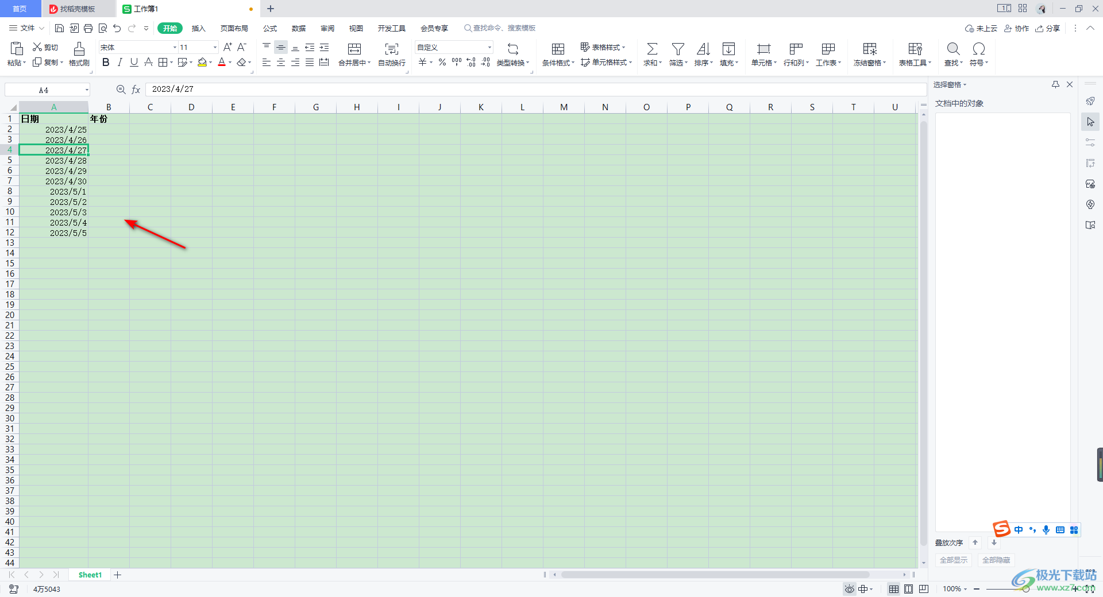This screenshot has height=597, width=1103.
Task: Click the fill color bucket swatch
Action: [x=202, y=62]
